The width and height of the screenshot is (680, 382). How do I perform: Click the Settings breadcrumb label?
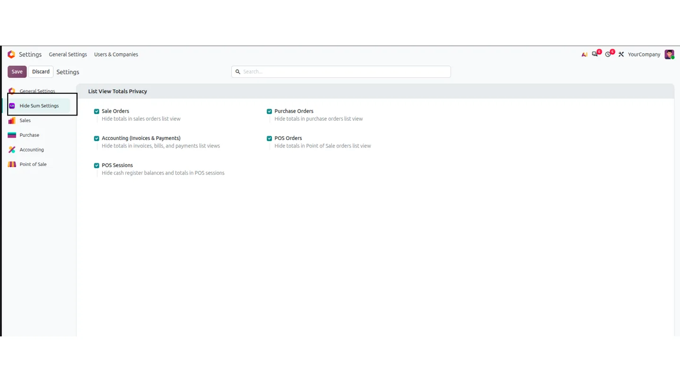click(68, 72)
